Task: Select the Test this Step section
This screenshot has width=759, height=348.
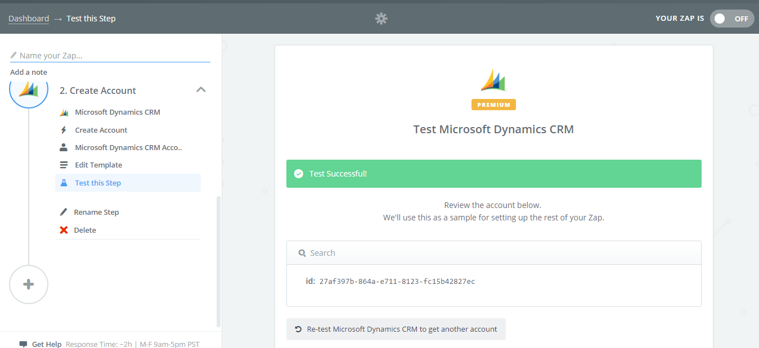Action: [128, 183]
